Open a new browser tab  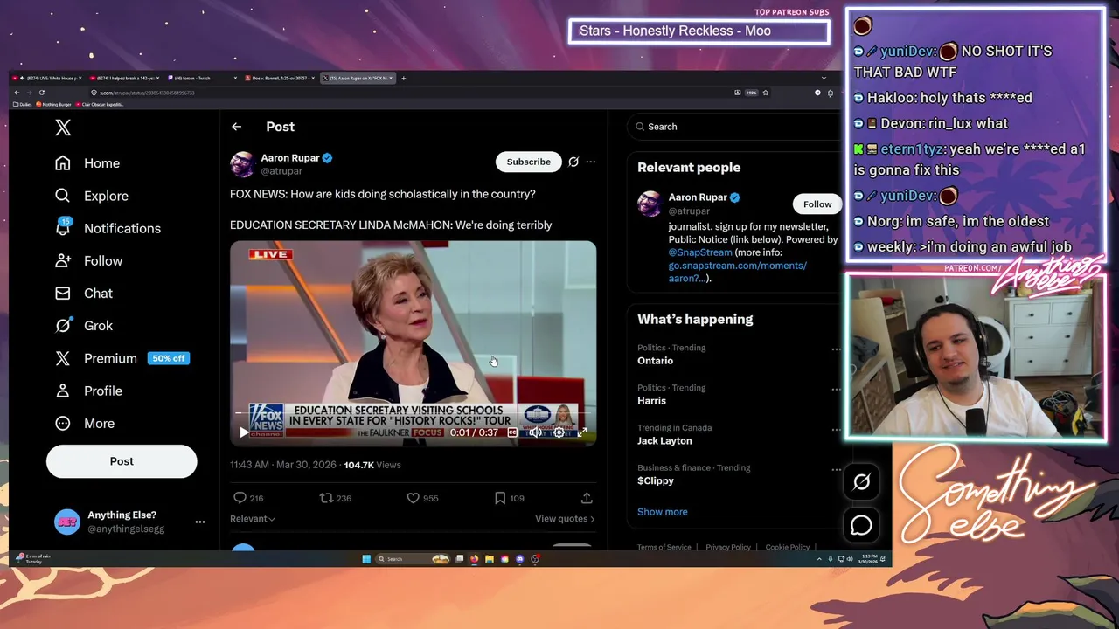pyautogui.click(x=403, y=78)
